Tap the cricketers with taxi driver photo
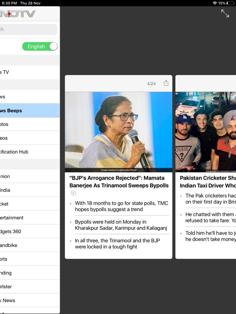Viewport: 236px width, 314px height. (x=206, y=132)
